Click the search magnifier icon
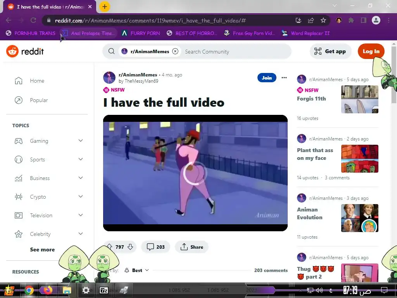The width and height of the screenshot is (397, 298). tap(111, 52)
